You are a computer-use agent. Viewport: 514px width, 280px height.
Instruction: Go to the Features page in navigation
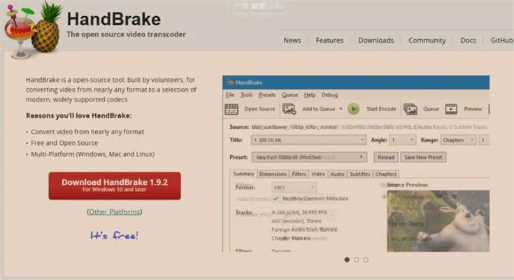[x=329, y=41]
